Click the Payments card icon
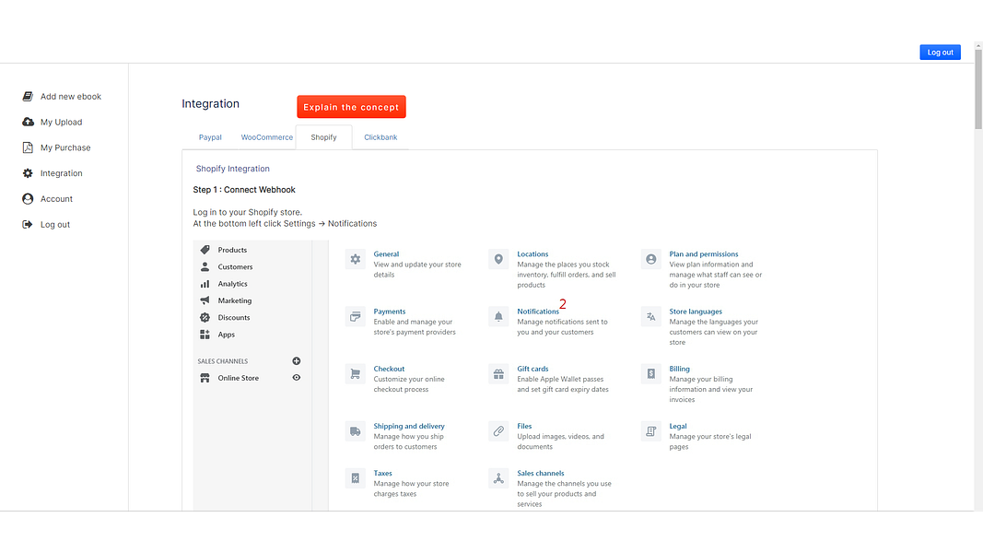This screenshot has width=983, height=553. click(x=356, y=317)
